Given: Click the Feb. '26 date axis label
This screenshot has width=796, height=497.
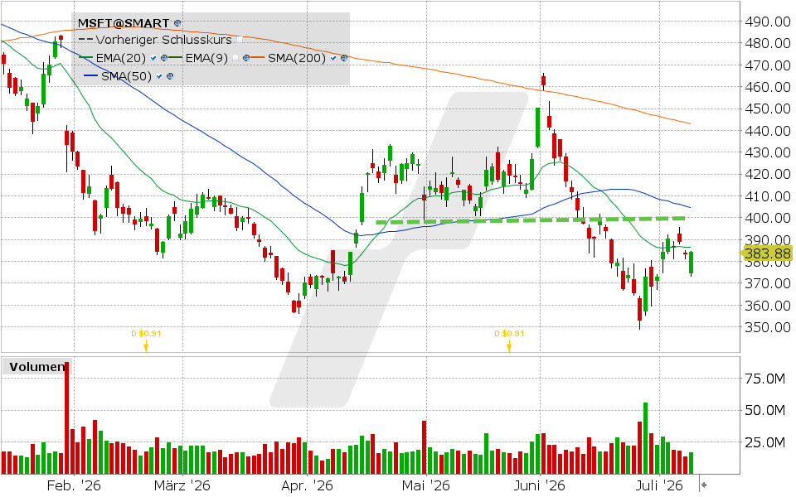Looking at the screenshot, I should [74, 486].
